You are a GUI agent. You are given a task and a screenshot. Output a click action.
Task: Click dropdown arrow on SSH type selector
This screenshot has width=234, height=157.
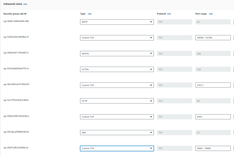151,133
